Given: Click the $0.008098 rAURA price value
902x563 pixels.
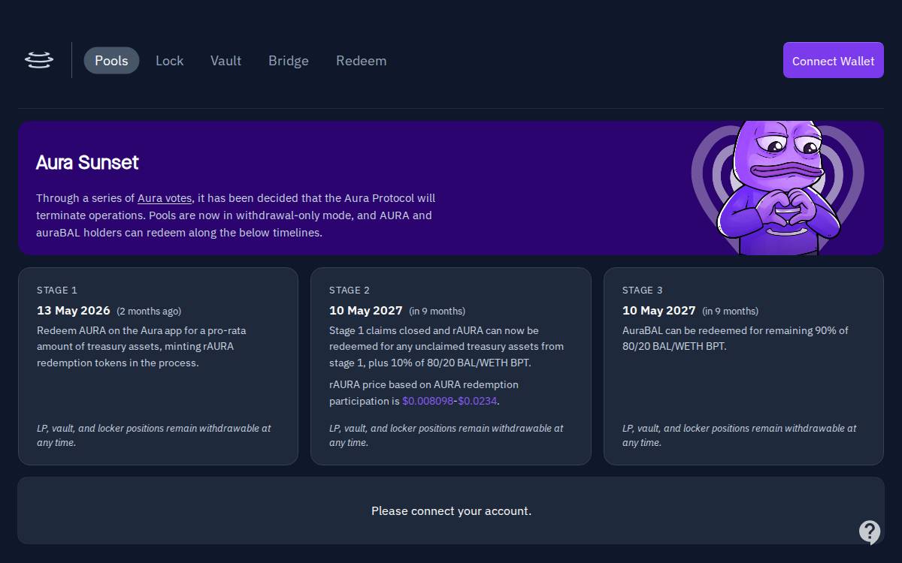Looking at the screenshot, I should pos(428,402).
